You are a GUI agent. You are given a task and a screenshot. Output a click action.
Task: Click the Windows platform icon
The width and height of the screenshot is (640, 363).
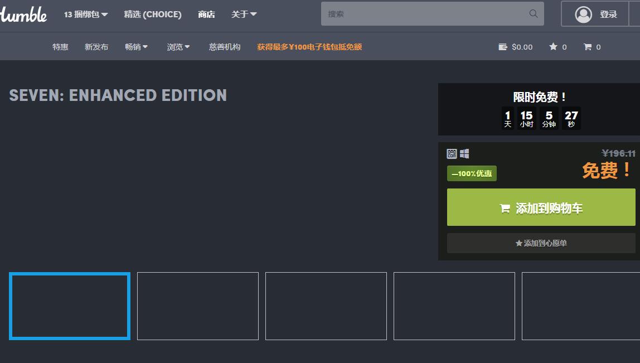464,153
